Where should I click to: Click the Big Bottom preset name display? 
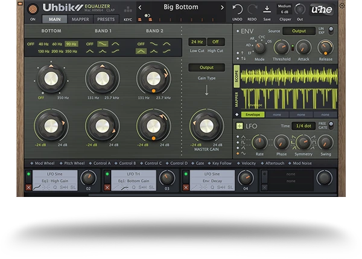[x=181, y=8]
